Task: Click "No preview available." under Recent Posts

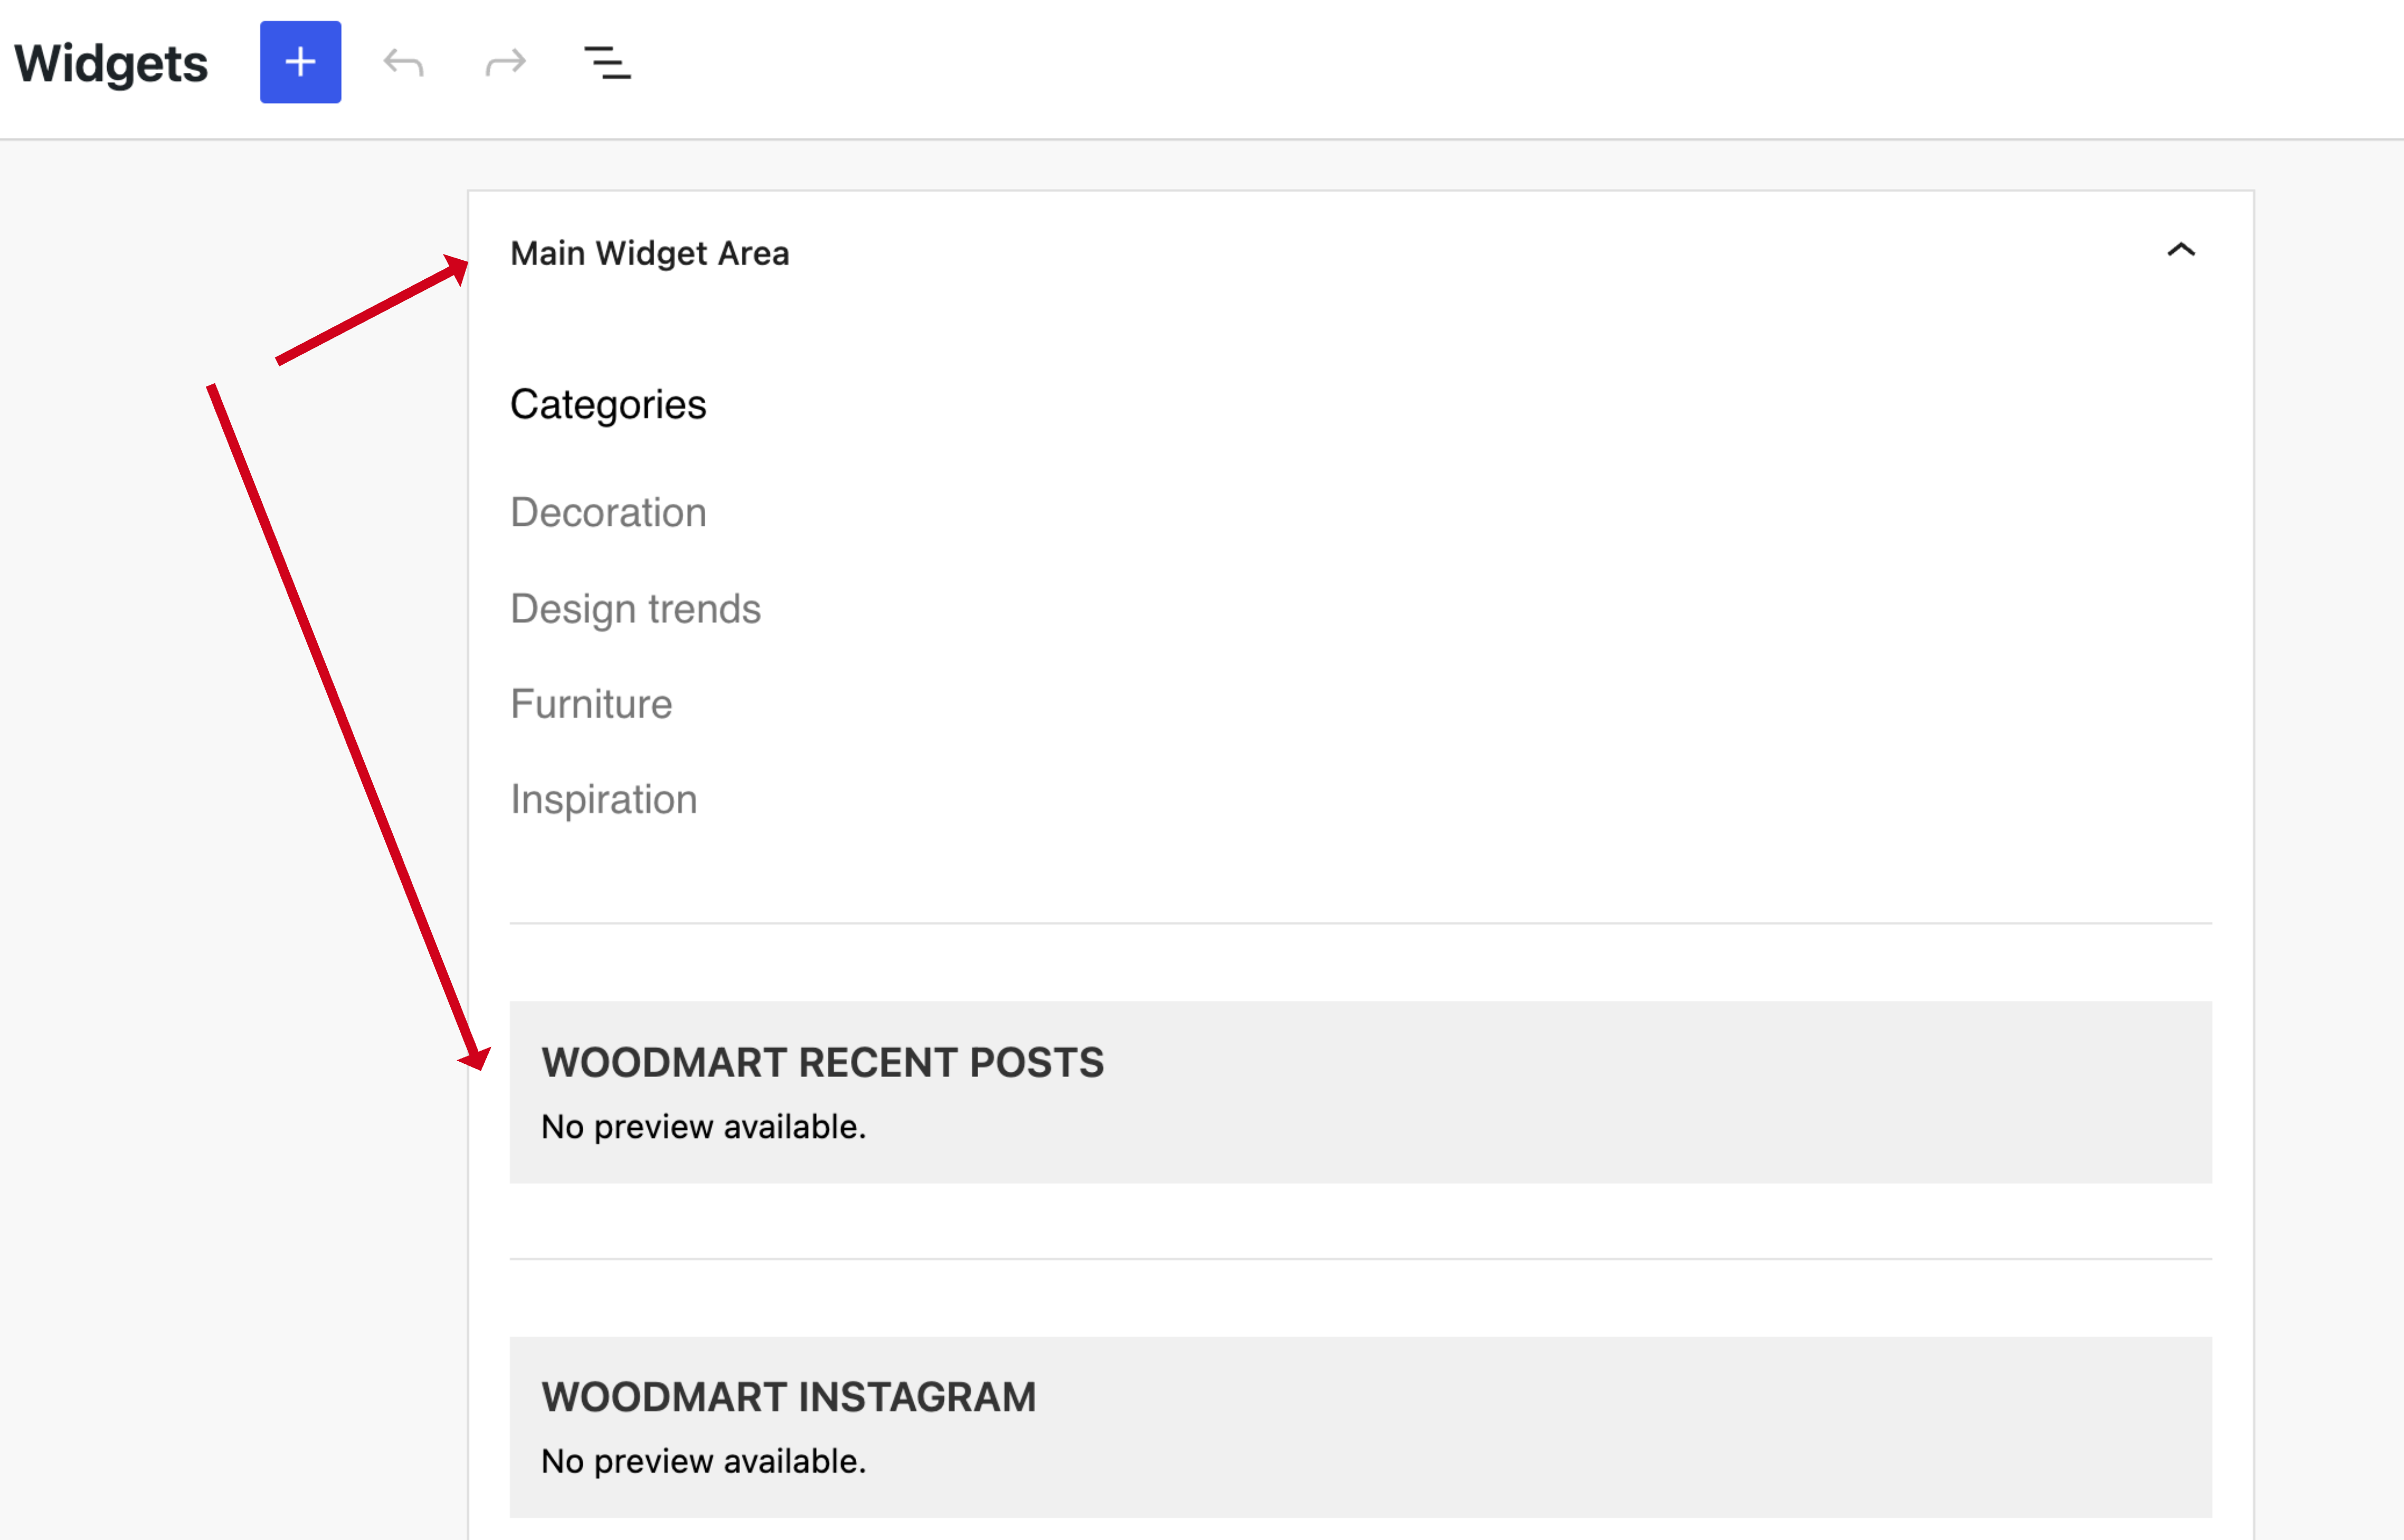Action: coord(704,1127)
